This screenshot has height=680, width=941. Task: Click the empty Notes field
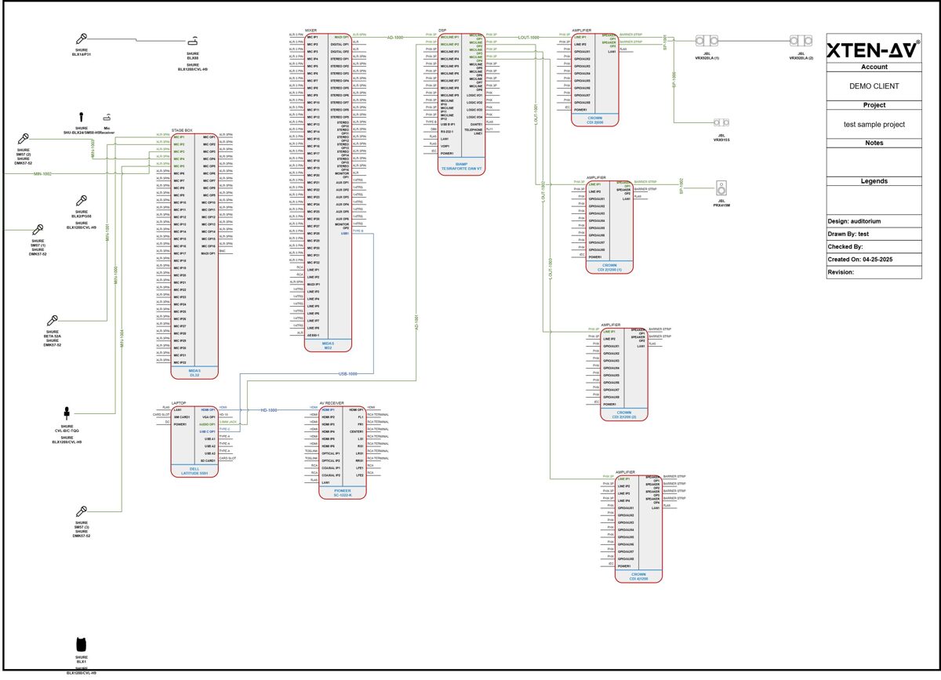[874, 162]
